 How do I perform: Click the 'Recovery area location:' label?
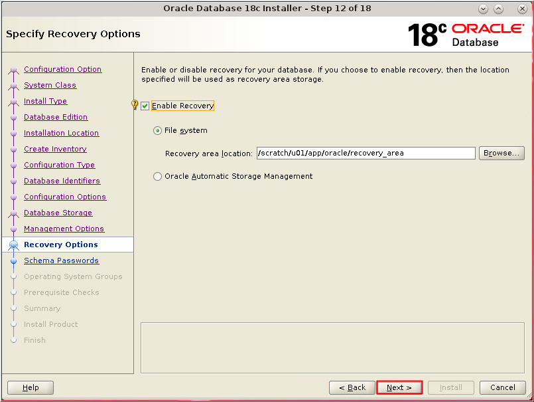(209, 153)
